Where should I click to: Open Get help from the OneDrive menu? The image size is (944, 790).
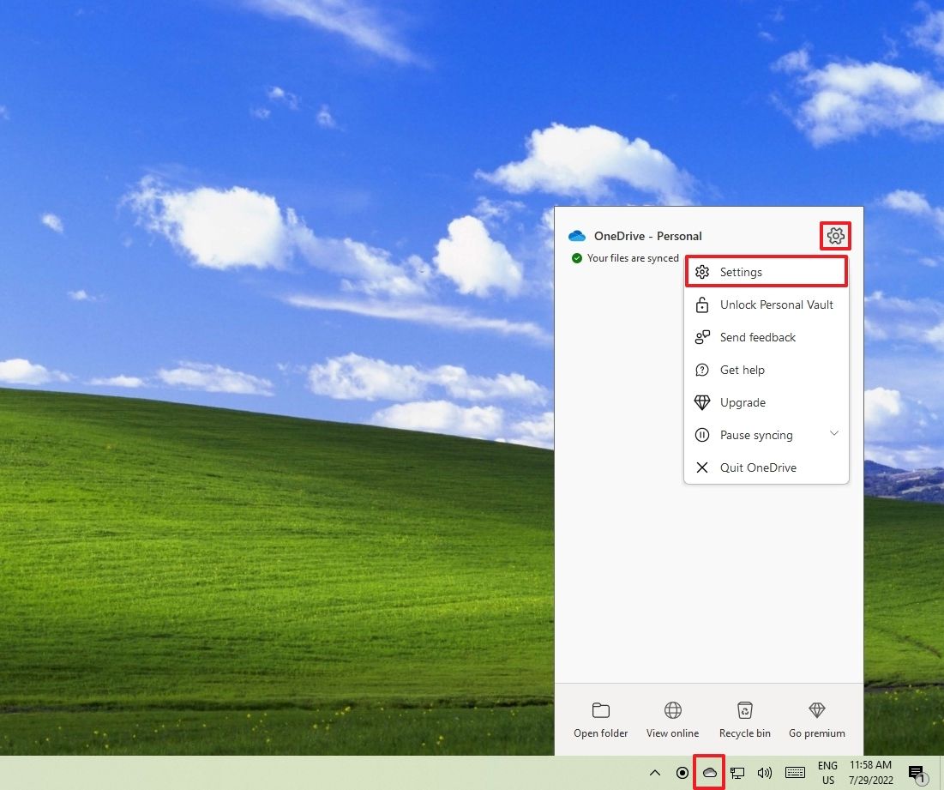click(743, 370)
